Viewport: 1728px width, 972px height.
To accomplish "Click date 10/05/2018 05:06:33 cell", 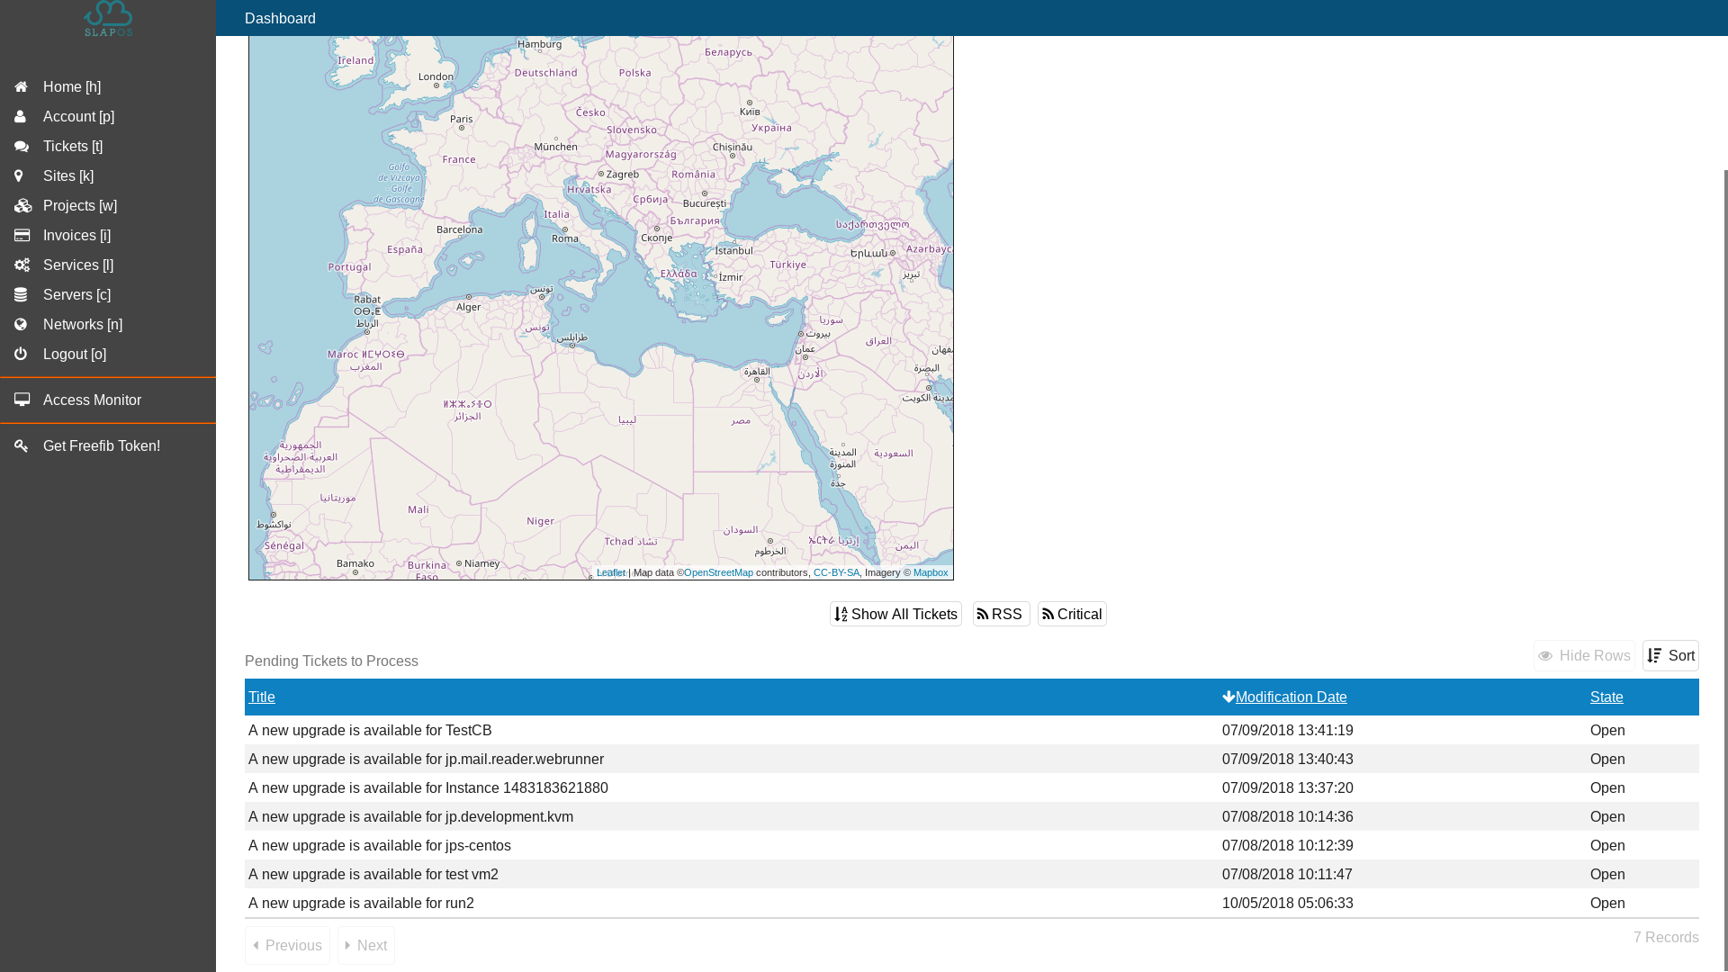I will click(x=1287, y=904).
